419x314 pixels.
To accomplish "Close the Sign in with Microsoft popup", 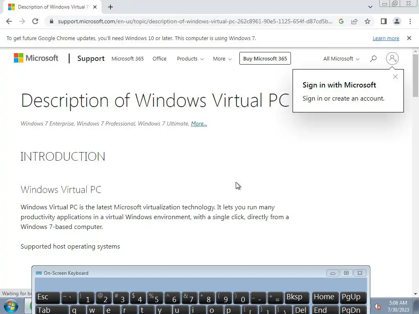I will [395, 77].
